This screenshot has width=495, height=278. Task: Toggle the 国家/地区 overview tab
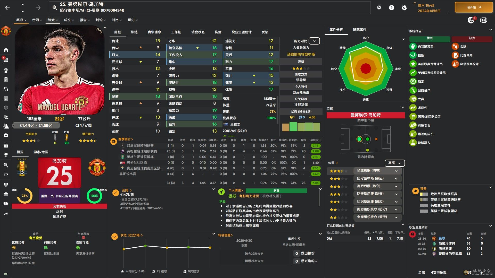coord(41,152)
